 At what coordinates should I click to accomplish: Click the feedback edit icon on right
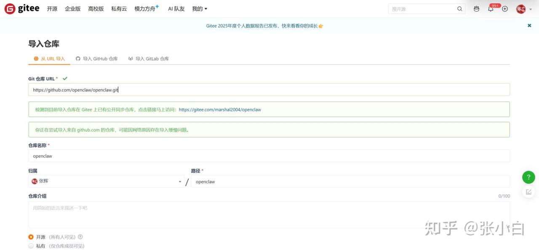(x=528, y=192)
